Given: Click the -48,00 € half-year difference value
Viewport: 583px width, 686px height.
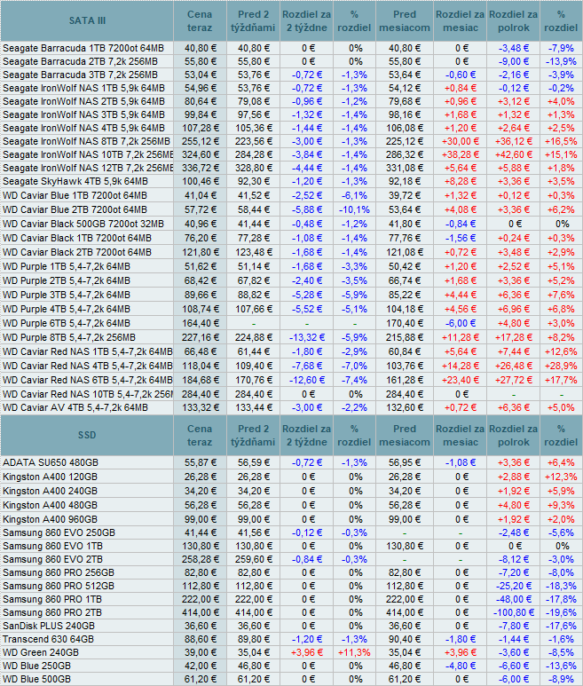Looking at the screenshot, I should point(514,599).
